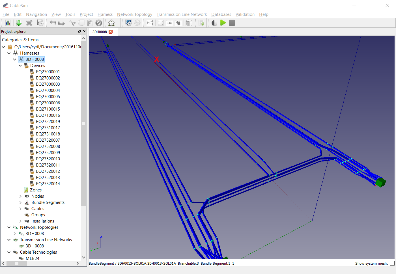The image size is (396, 274).
Task: Expand the Cables tree item
Action: click(x=20, y=209)
